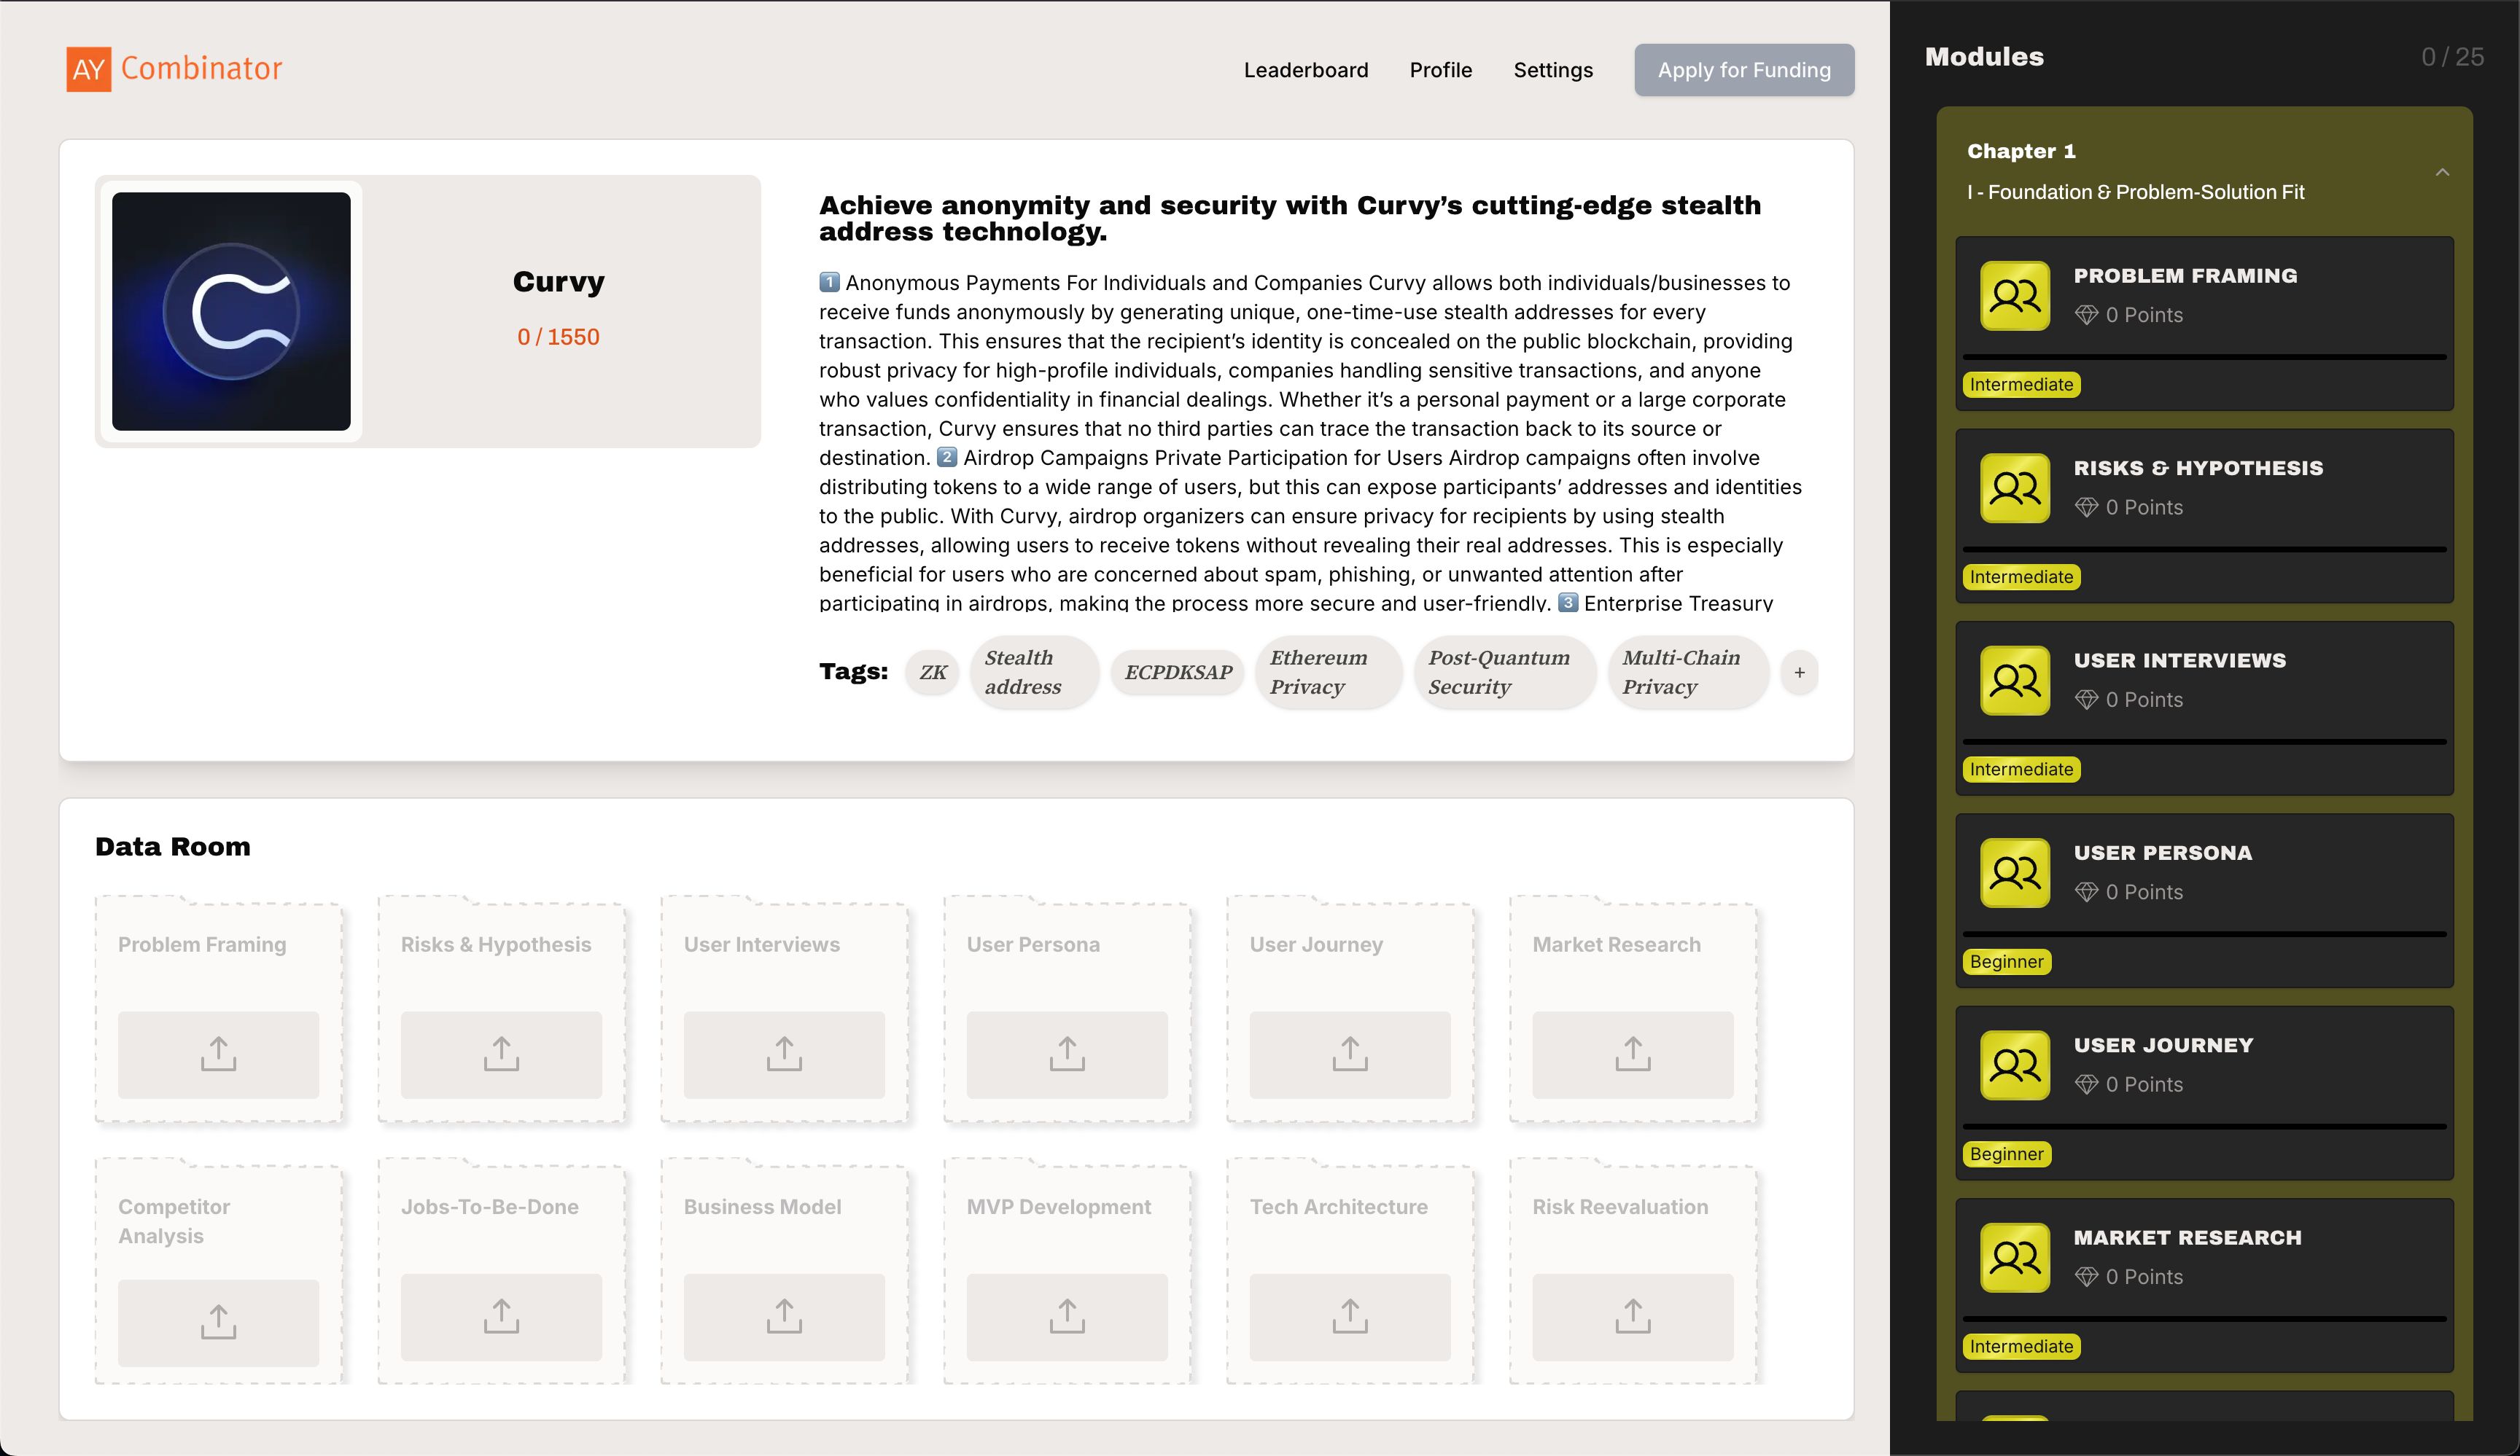This screenshot has height=1456, width=2520.
Task: Click the Tech Architecture folder label
Action: point(1338,1206)
